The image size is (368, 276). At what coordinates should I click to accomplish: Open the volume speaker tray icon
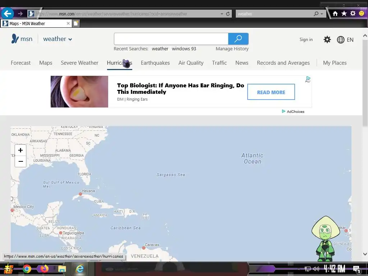(x=316, y=269)
